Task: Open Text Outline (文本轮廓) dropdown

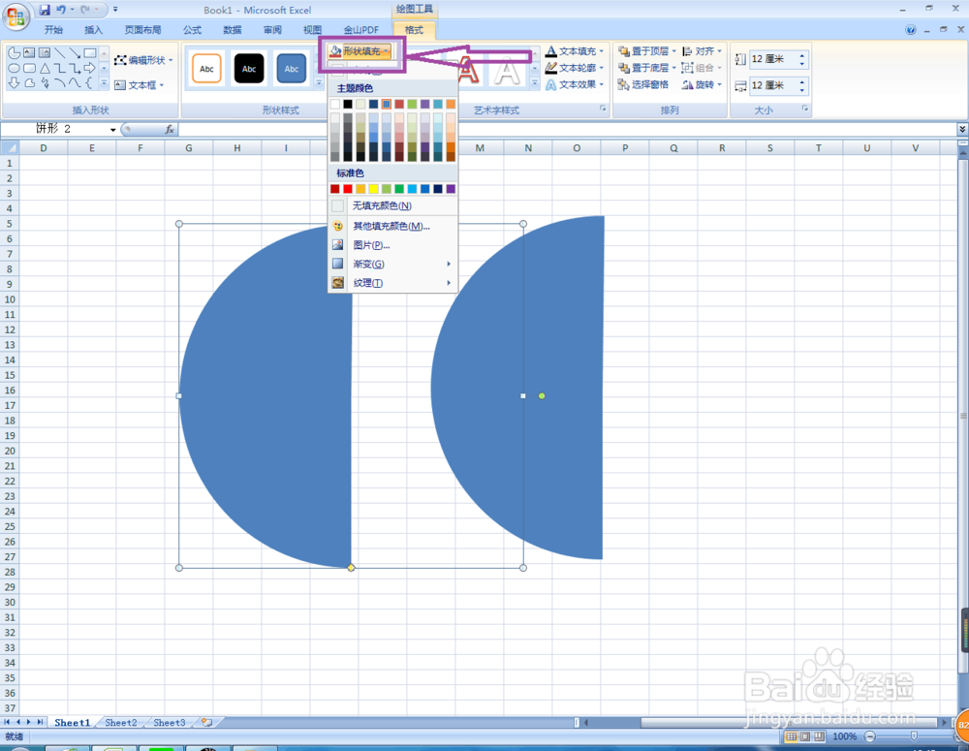Action: point(575,68)
